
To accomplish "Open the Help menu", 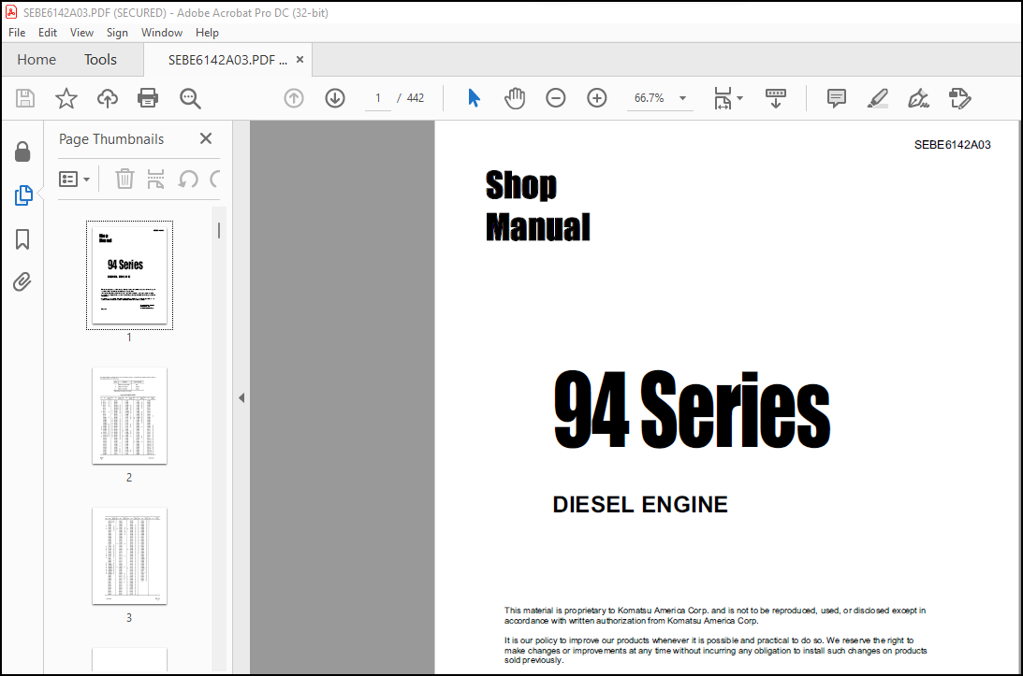I will click(207, 33).
